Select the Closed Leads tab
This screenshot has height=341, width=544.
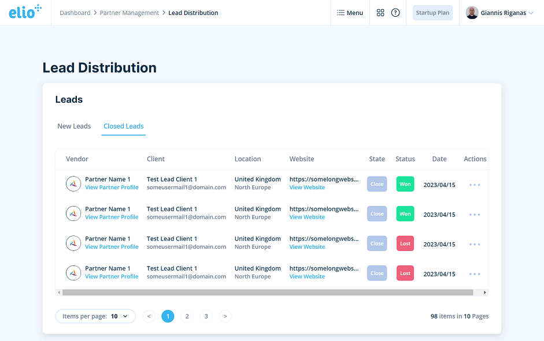tap(124, 126)
